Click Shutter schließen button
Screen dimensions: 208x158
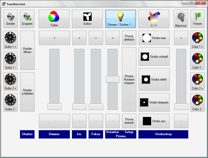[x=27, y=92]
